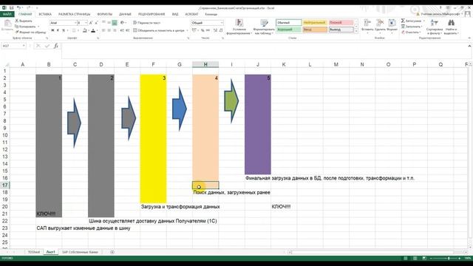Click the Sort & Filter (Сортировка) icon

pyautogui.click(x=434, y=23)
